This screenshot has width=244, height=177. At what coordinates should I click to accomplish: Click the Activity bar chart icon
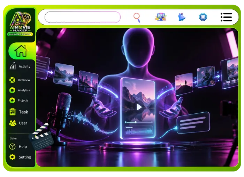13,66
